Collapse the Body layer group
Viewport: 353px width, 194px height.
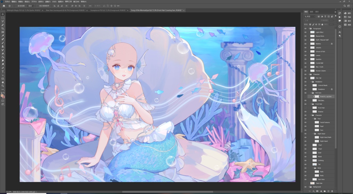tap(313, 168)
